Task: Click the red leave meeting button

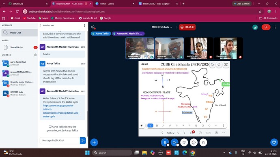Action: (266, 27)
